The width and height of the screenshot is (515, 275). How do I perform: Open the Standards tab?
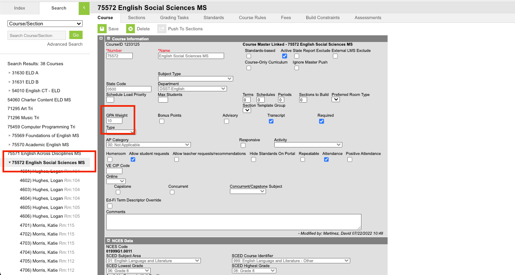tap(214, 17)
